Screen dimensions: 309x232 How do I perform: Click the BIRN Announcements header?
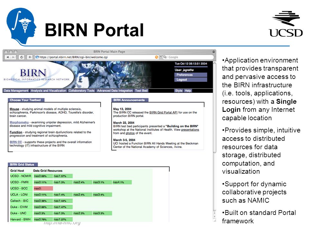point(130,100)
